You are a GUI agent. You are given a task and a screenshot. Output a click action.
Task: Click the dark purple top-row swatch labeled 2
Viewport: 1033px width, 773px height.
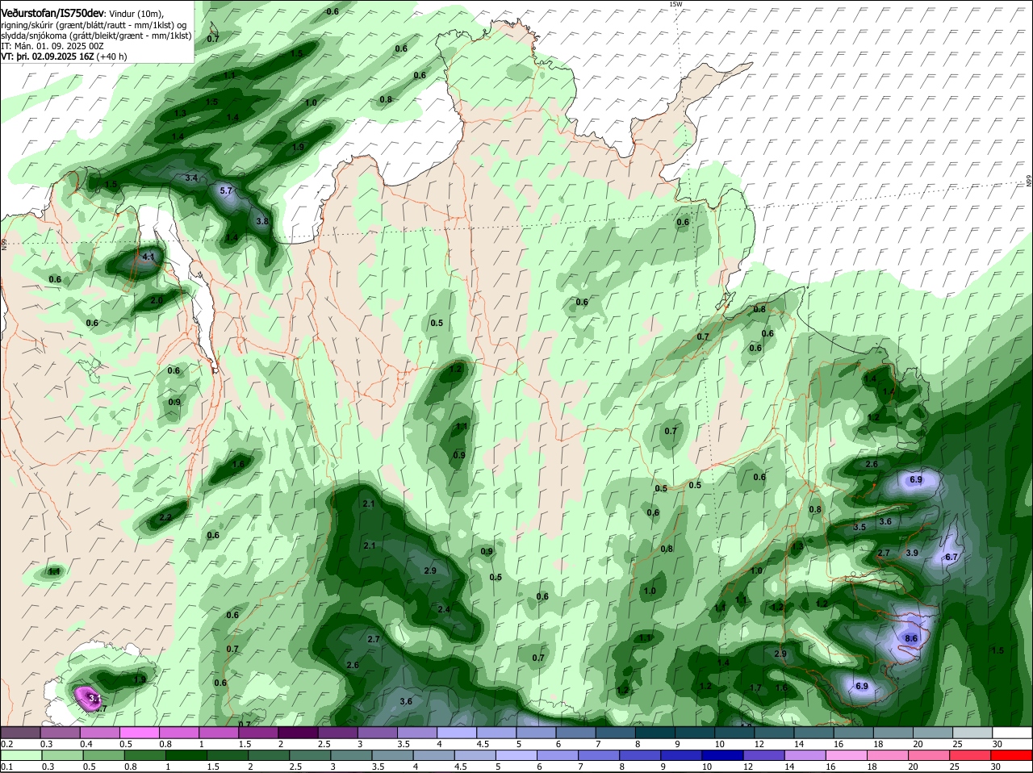pos(297,732)
